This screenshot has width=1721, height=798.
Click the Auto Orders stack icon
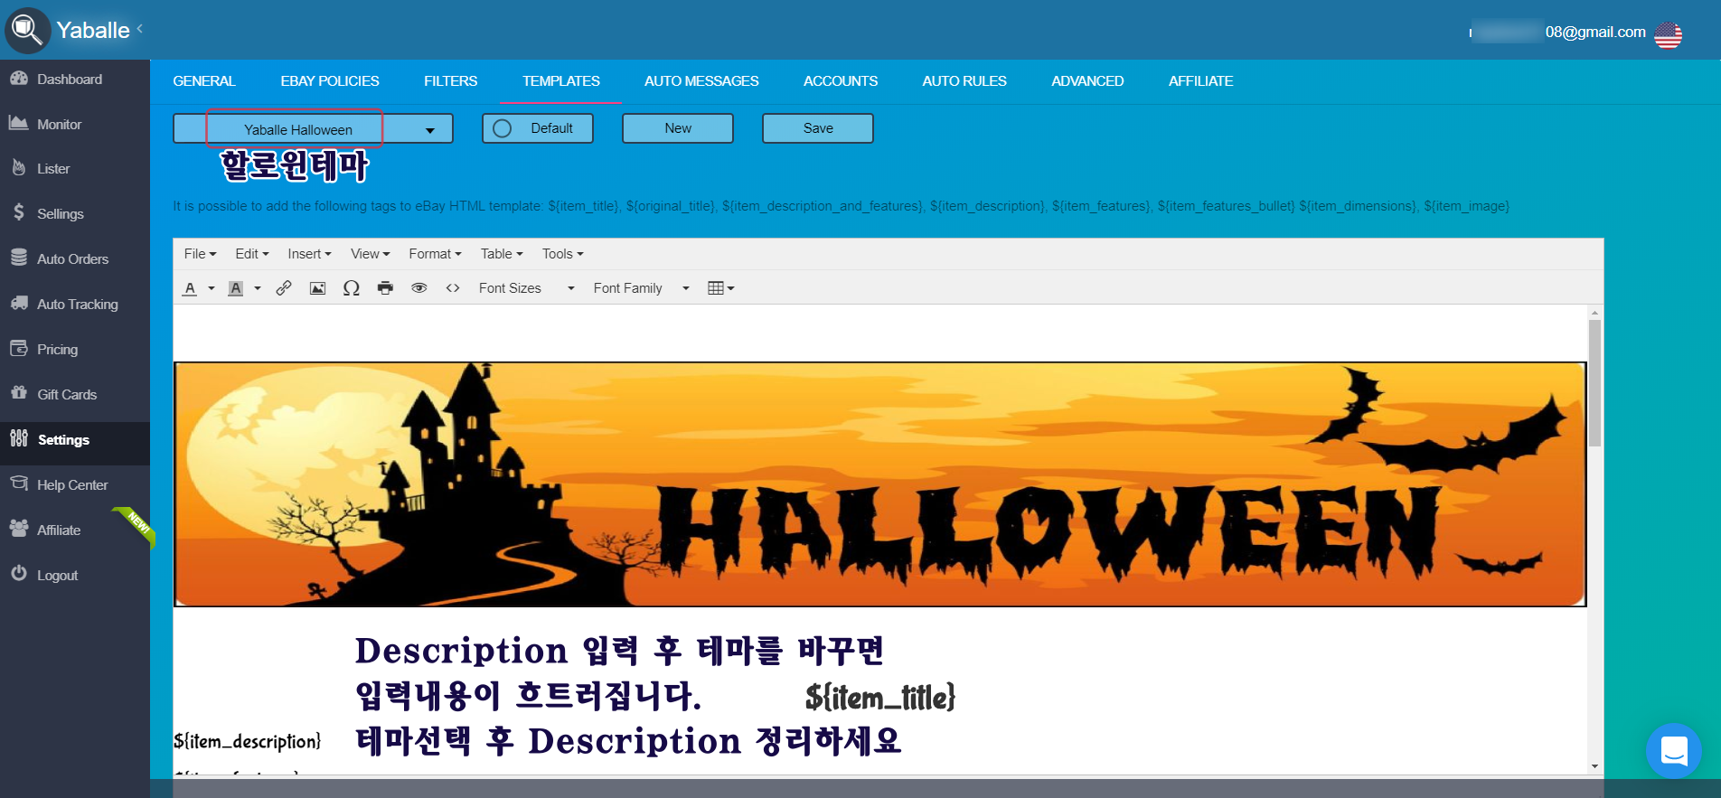19,258
